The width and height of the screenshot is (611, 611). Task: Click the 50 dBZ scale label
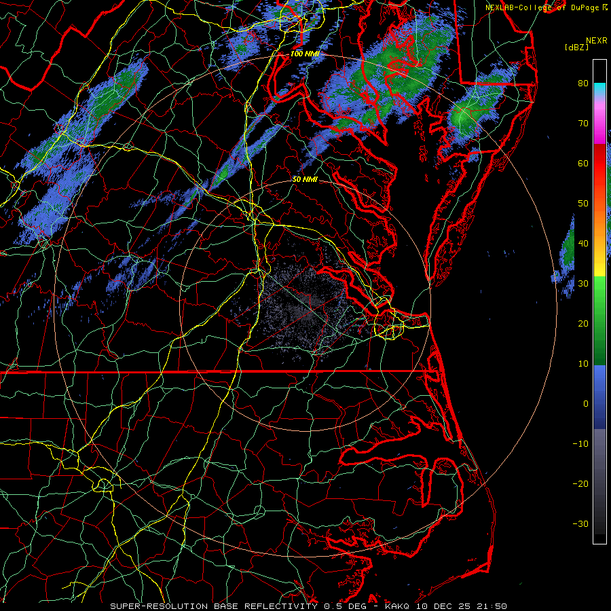pos(583,204)
